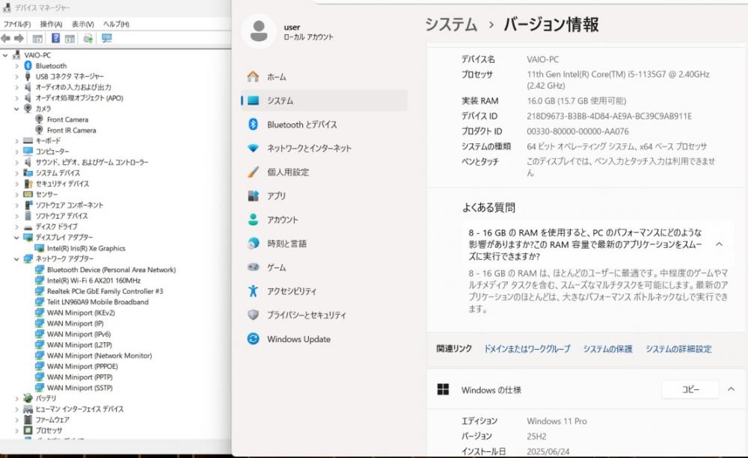Open the 表示(V) menu in Device Manager

point(82,24)
